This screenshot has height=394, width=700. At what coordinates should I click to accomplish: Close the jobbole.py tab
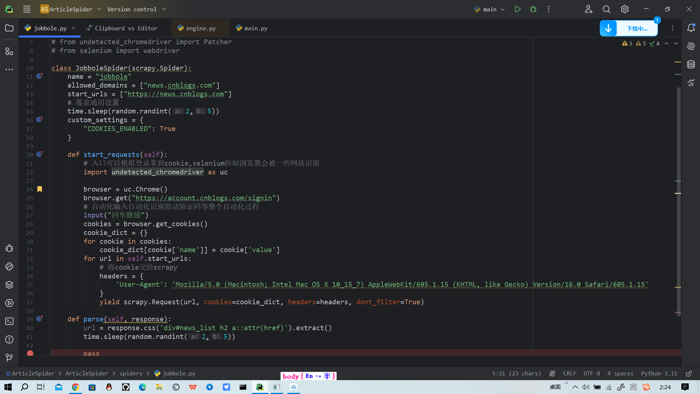tap(73, 28)
